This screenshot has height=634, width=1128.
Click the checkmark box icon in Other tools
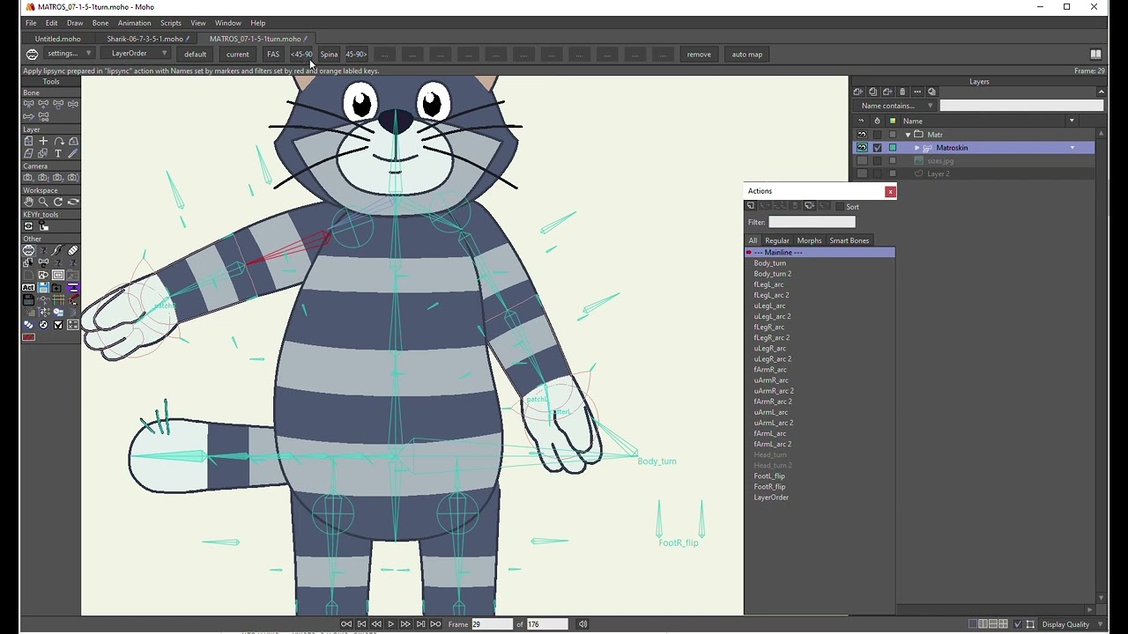(x=58, y=325)
